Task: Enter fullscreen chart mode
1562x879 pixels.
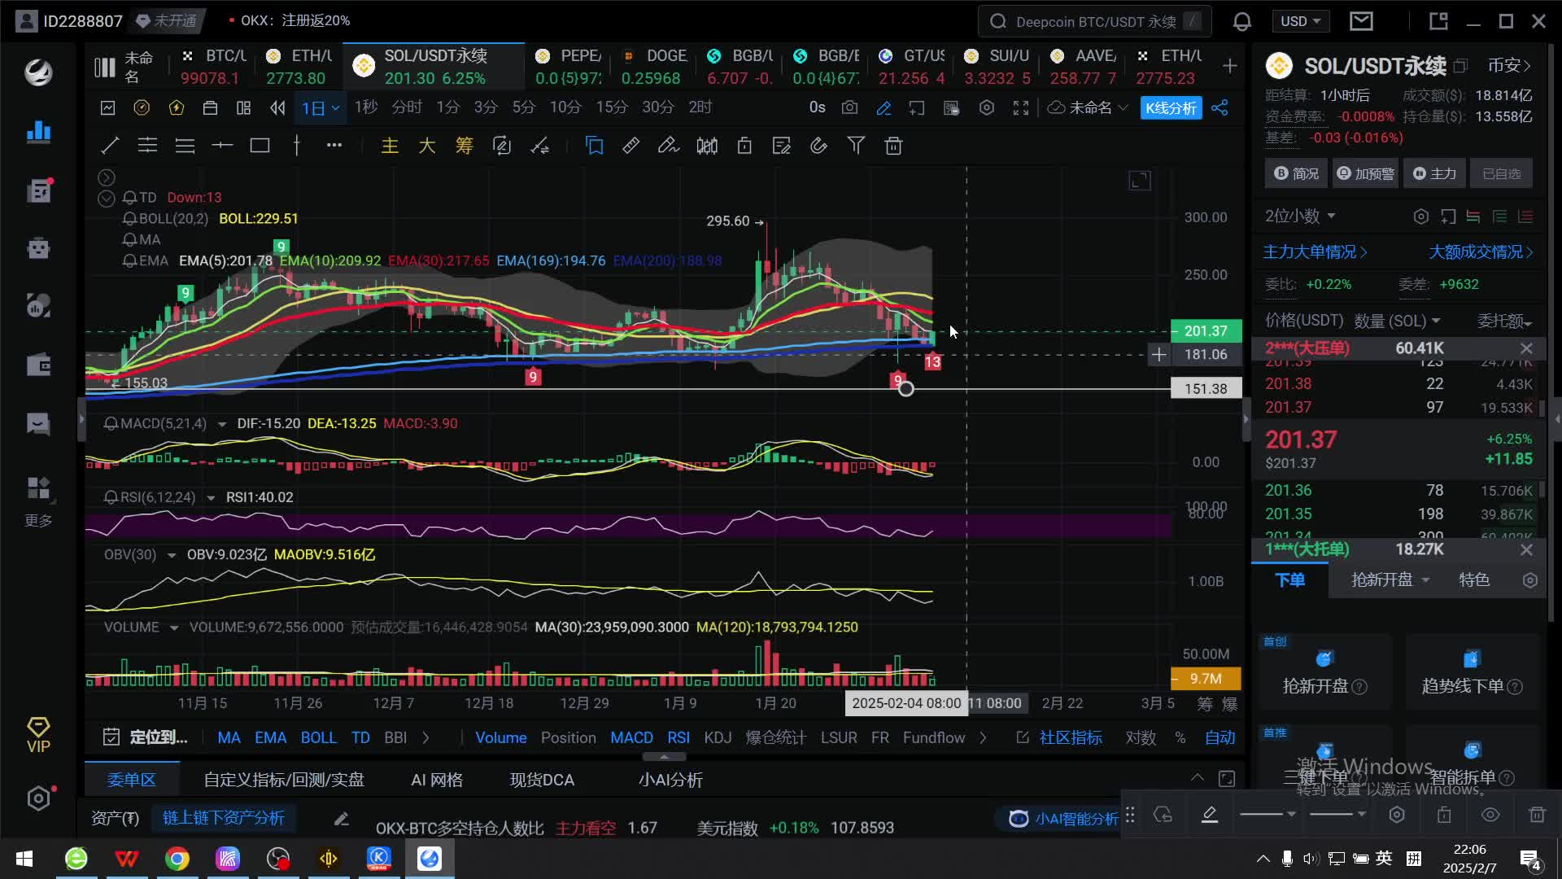Action: pos(1020,107)
